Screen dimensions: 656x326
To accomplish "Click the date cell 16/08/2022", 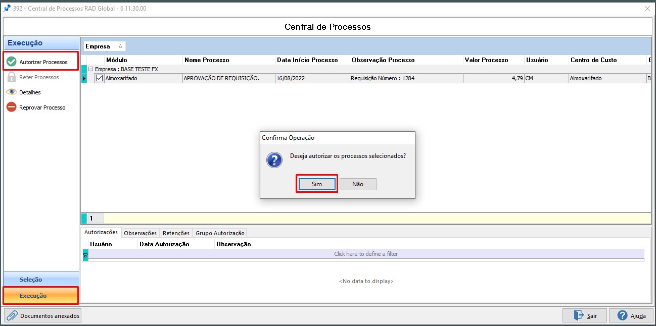I will [x=312, y=78].
